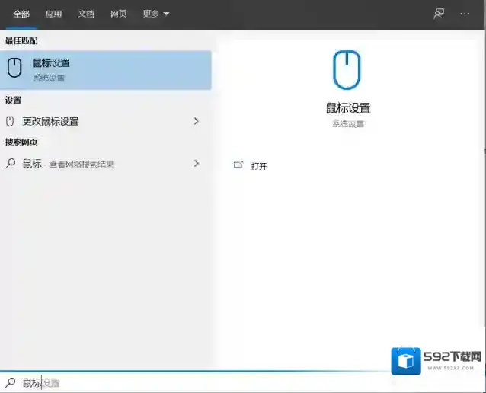Expand the arrow beside 更改鼠标设置
486x393 pixels.
[196, 121]
